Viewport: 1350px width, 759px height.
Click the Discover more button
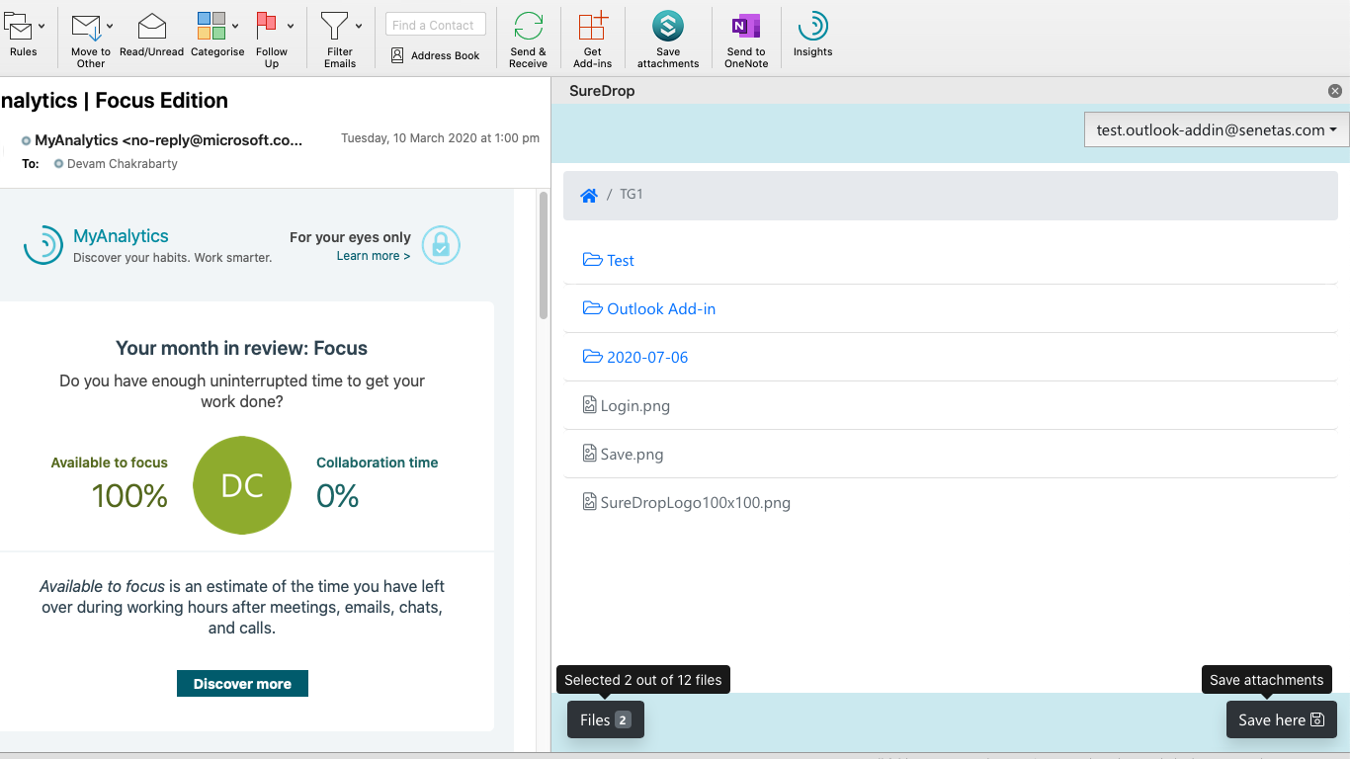tap(242, 683)
